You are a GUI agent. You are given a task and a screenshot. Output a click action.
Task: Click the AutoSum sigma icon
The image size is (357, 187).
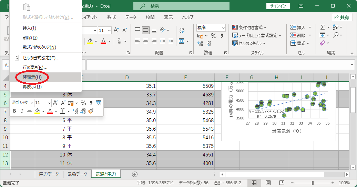(323, 27)
